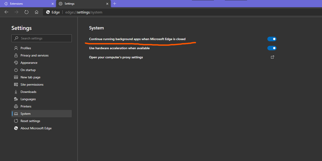This screenshot has height=161, width=322.
Task: Reload the page with the refresh icon
Action: (x=26, y=12)
